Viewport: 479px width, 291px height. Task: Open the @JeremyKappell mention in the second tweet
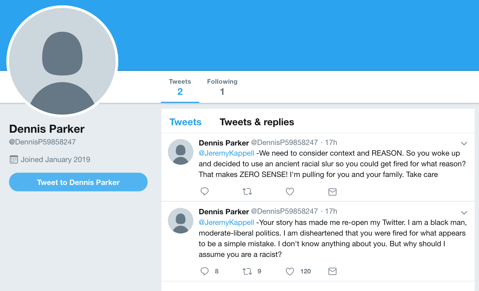pyautogui.click(x=226, y=223)
